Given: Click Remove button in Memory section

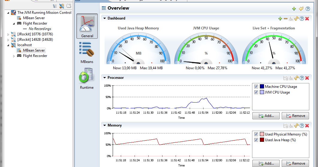Looking at the screenshot, I should [295, 163].
